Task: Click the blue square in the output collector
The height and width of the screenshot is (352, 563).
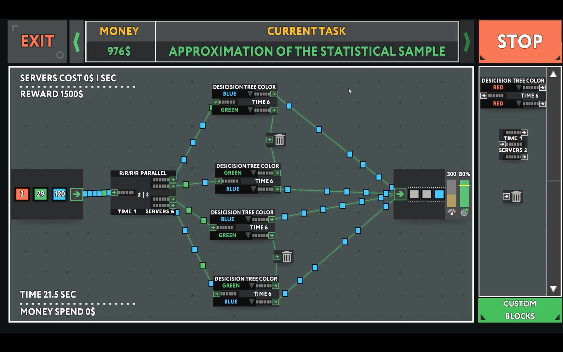Action: [439, 194]
